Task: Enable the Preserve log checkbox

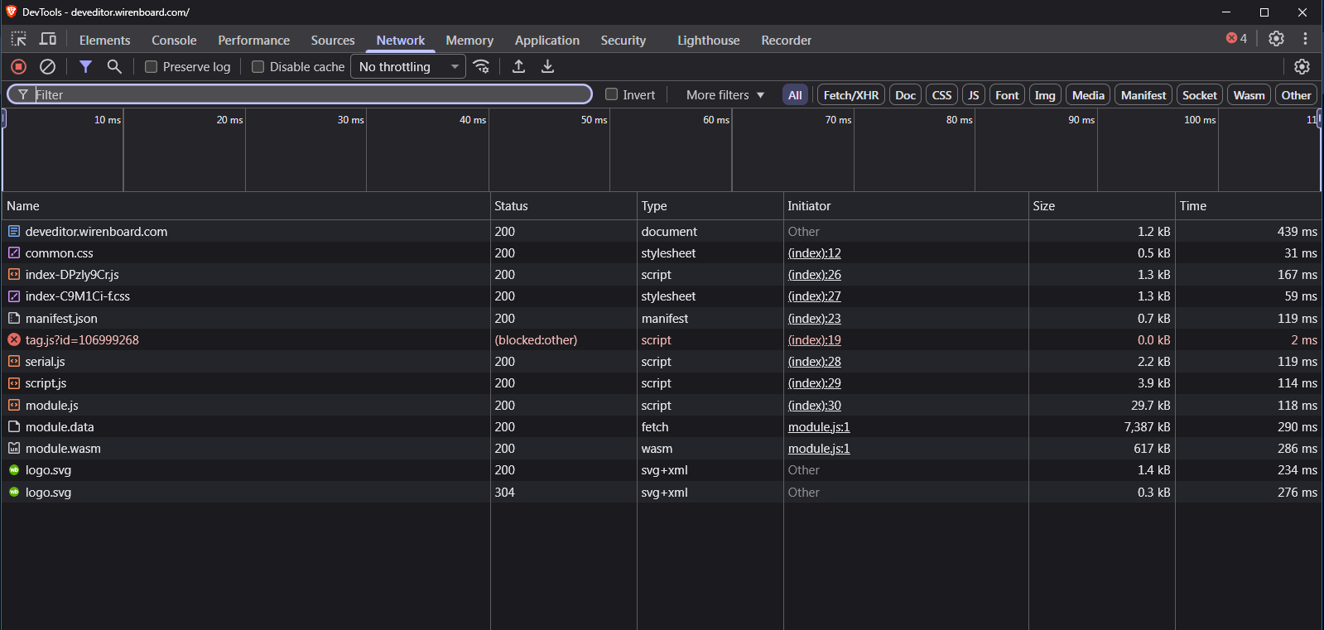Action: (x=151, y=66)
